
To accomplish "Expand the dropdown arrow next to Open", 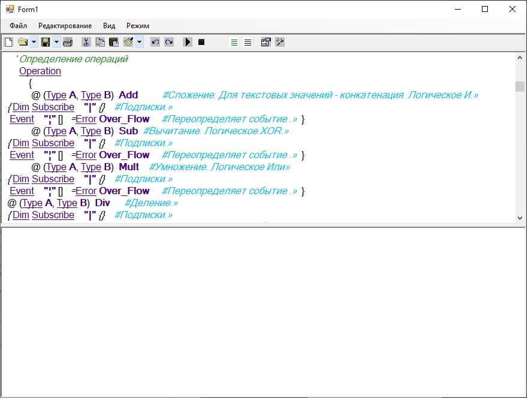I will (x=34, y=42).
